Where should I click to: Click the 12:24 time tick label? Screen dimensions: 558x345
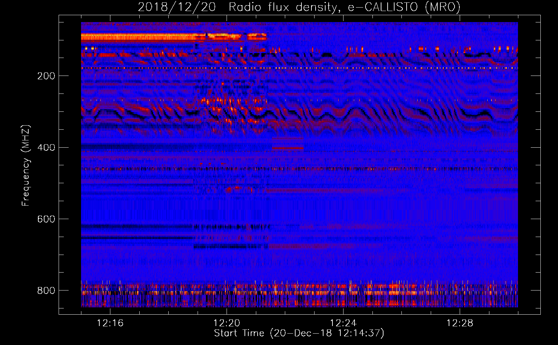pos(343,323)
